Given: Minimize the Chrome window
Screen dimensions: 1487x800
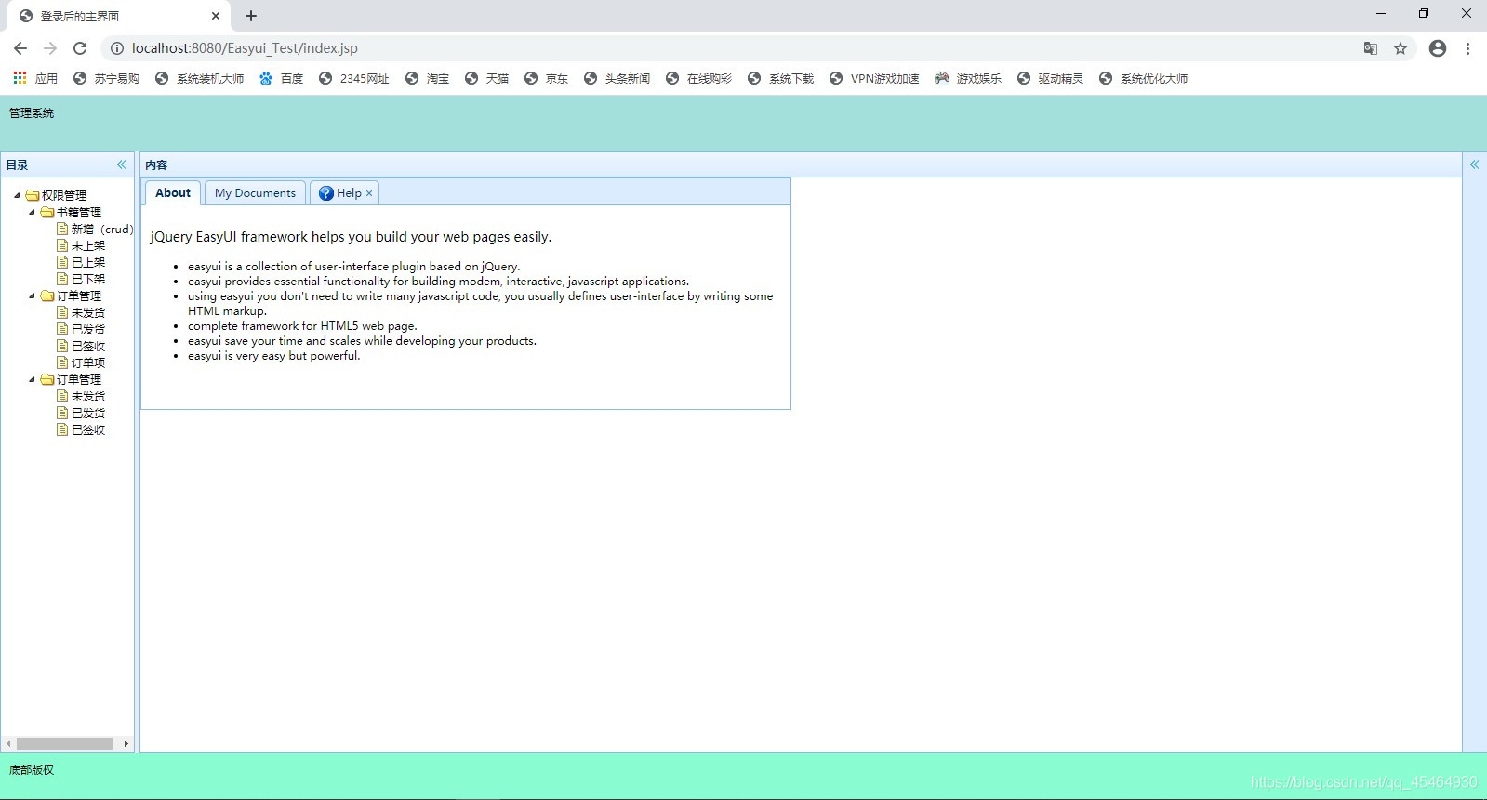Looking at the screenshot, I should (x=1381, y=13).
